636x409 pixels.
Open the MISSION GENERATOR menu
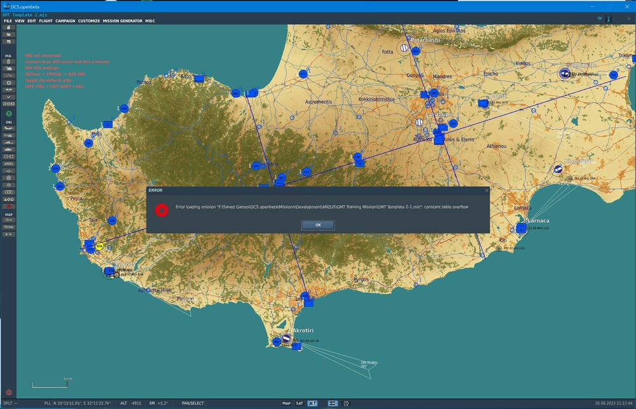tap(123, 21)
